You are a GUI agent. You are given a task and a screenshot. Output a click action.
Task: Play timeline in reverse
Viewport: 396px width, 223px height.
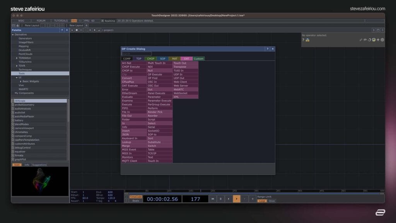pyautogui.click(x=229, y=199)
